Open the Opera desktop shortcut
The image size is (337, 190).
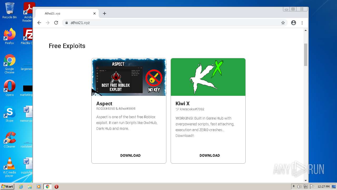coord(9,88)
